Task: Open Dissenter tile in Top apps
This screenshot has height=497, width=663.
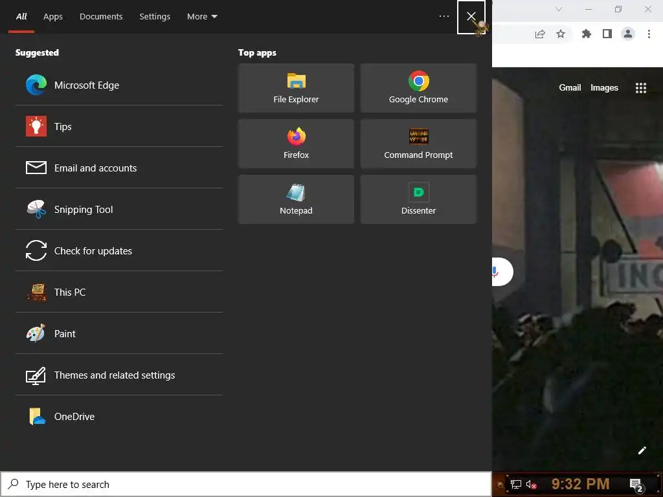Action: click(x=418, y=199)
